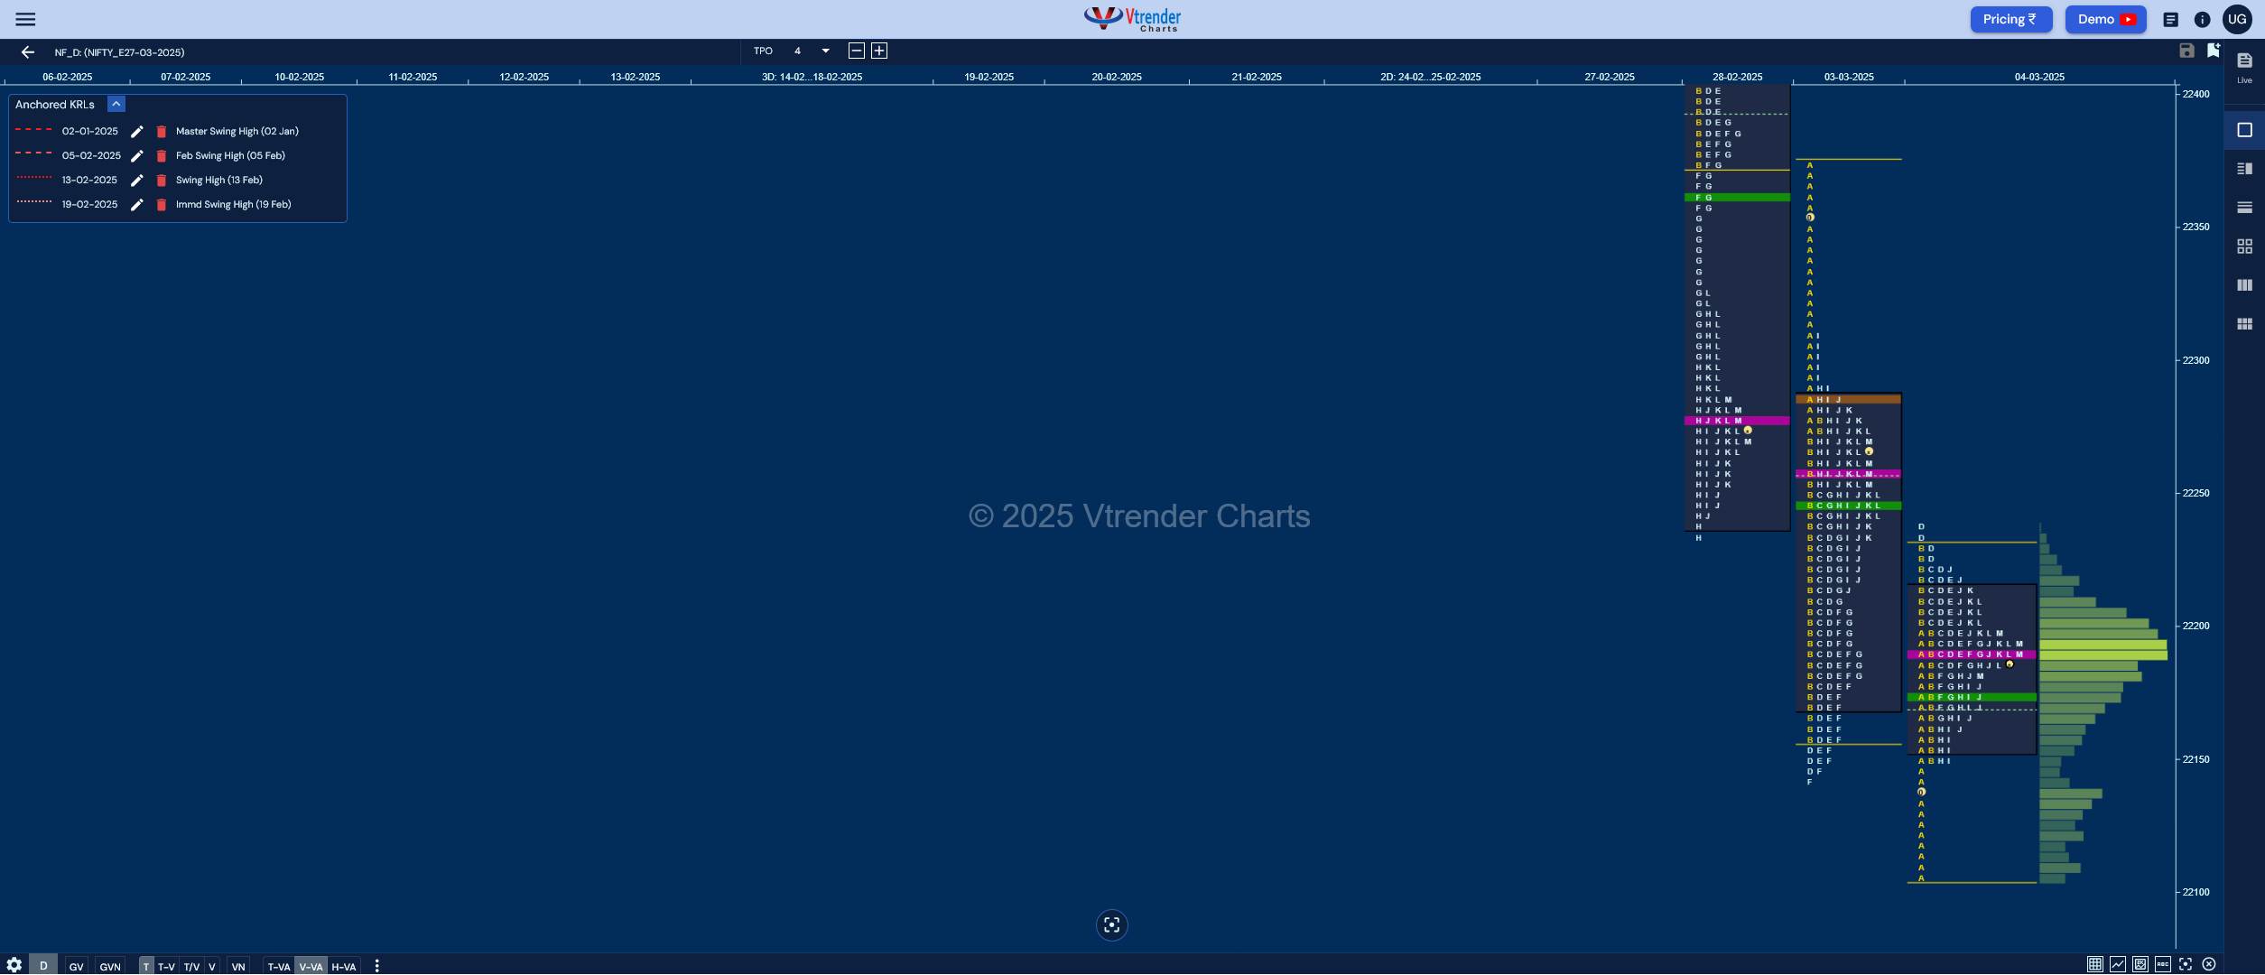Click the plus zoom button
The width and height of the screenshot is (2265, 975).
point(878,51)
